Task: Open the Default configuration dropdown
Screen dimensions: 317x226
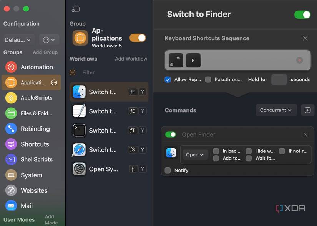Action: click(x=18, y=39)
